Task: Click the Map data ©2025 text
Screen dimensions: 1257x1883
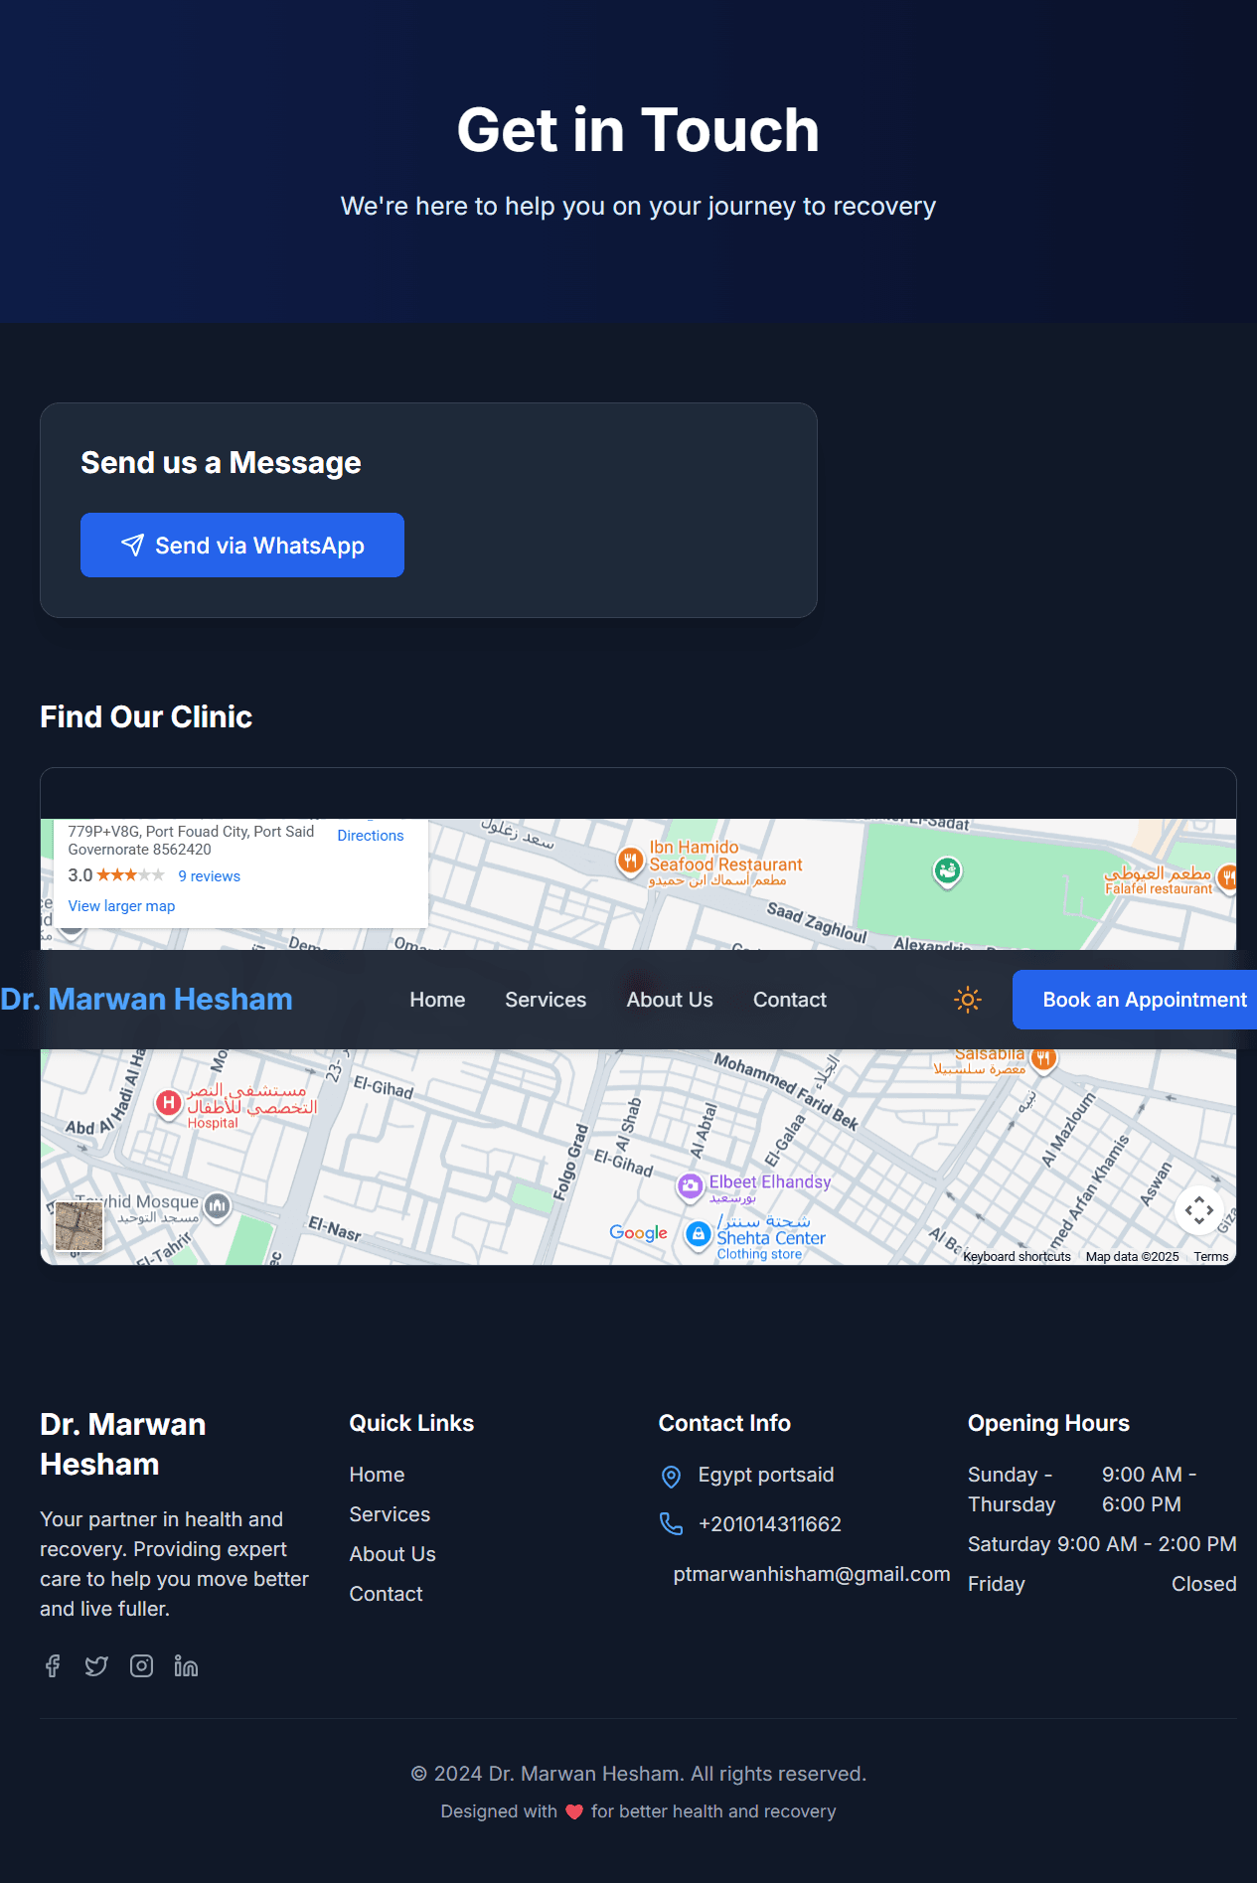Action: 1132,1257
